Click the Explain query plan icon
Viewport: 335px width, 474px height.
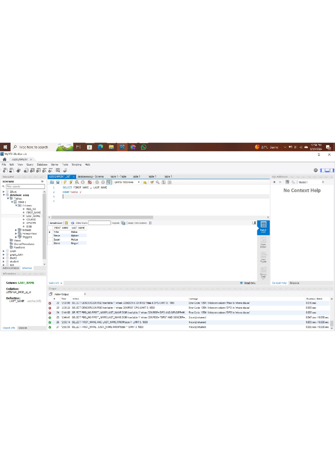tap(77, 182)
